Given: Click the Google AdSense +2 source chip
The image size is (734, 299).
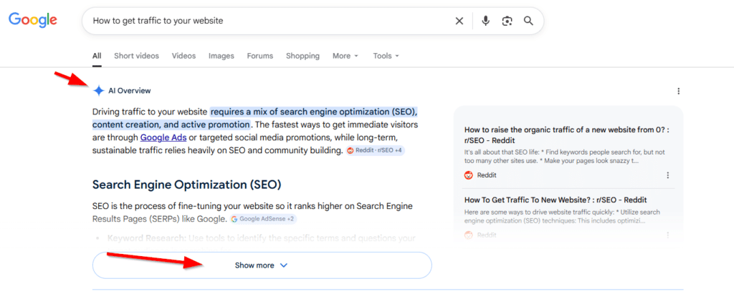Looking at the screenshot, I should pyautogui.click(x=264, y=219).
